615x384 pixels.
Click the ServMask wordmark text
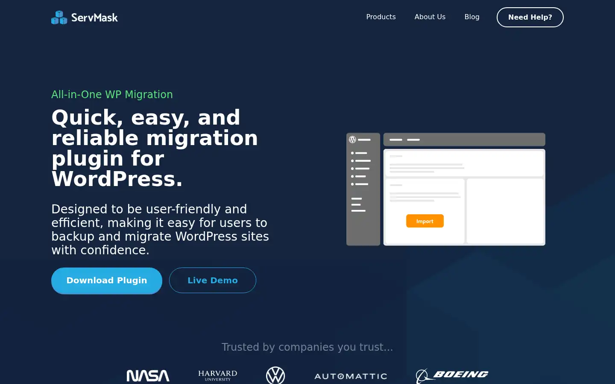pos(94,17)
